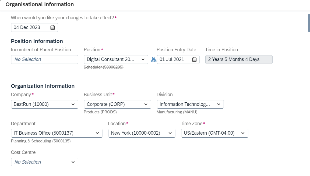The width and height of the screenshot is (310, 176).
Task: Open the Cost Centre dropdown
Action: click(x=73, y=162)
